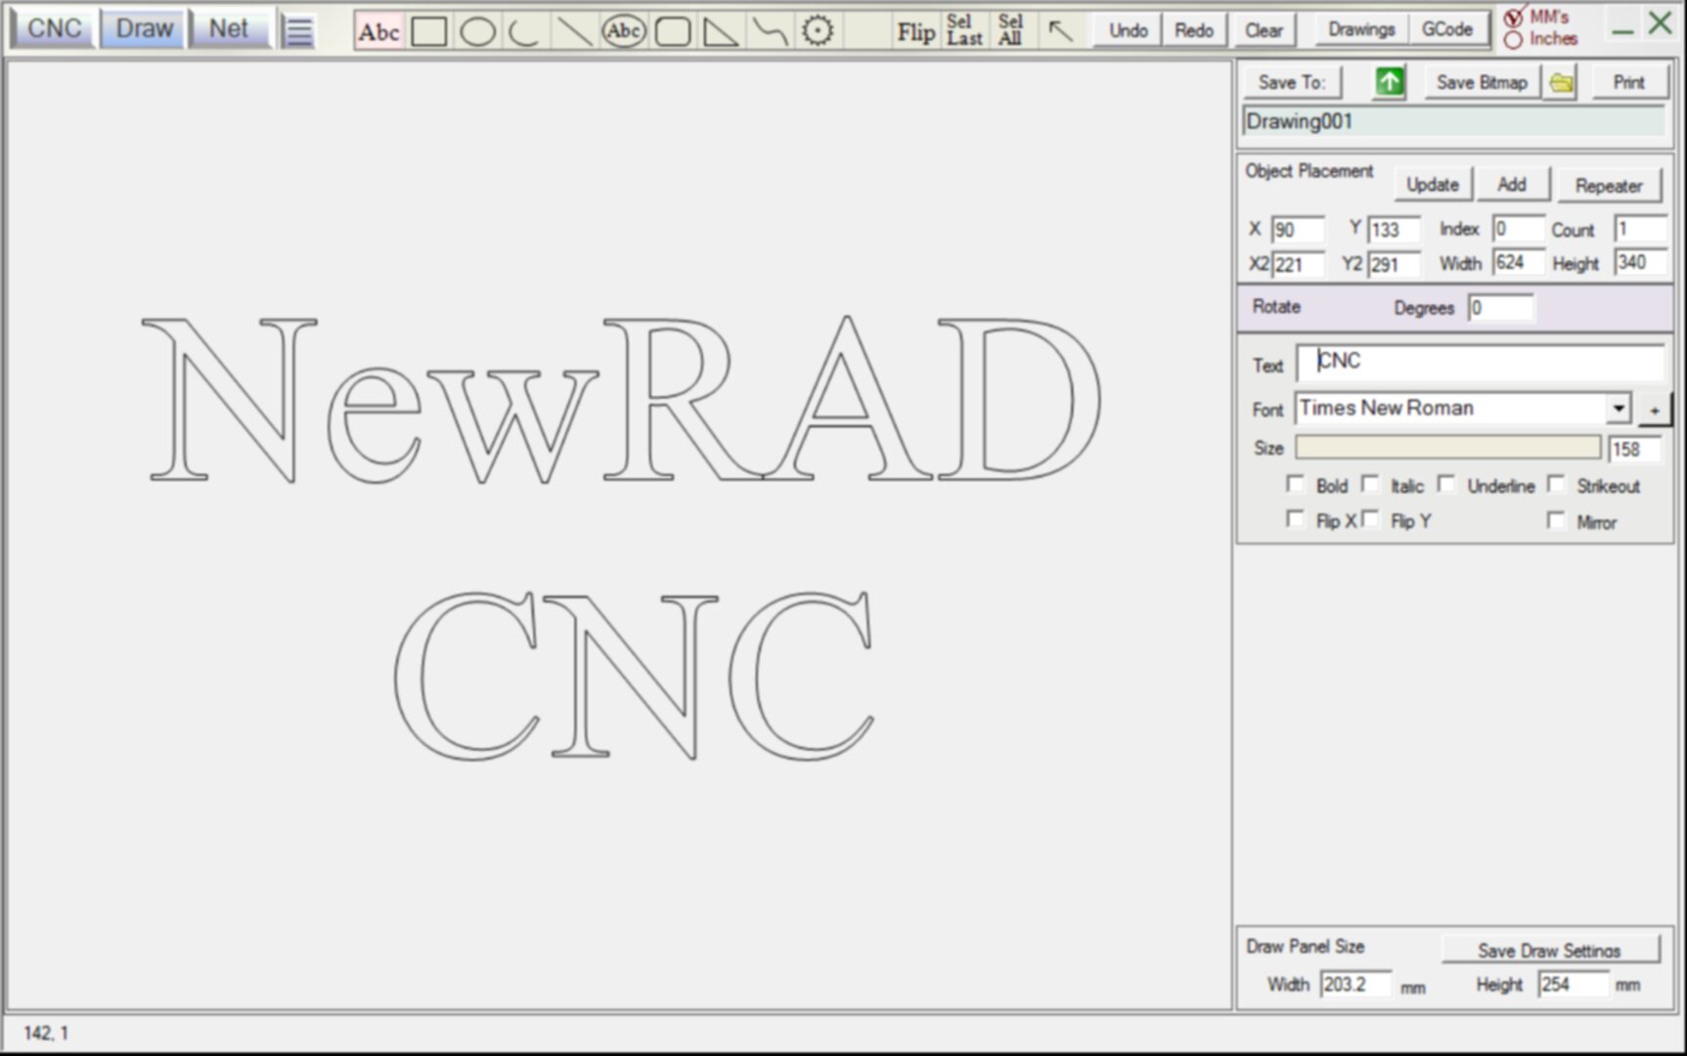Click the Index field

pos(1519,229)
